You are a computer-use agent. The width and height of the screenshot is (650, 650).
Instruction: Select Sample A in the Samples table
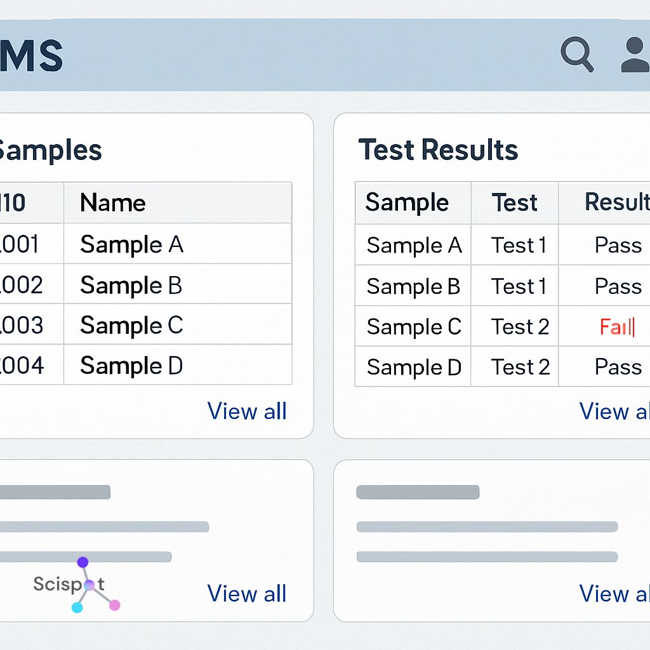131,244
